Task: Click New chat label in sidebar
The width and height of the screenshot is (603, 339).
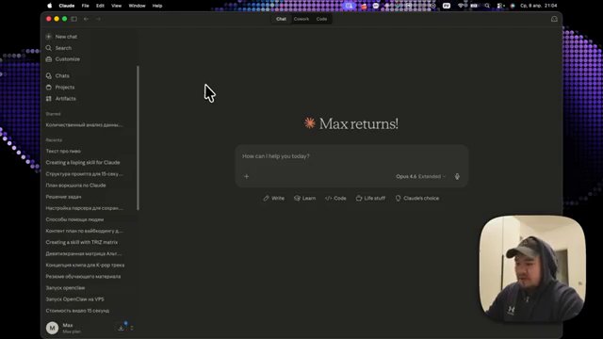Action: pyautogui.click(x=66, y=37)
